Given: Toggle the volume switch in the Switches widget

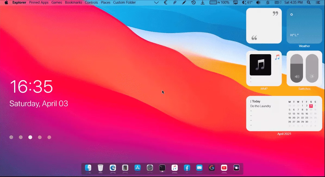Looking at the screenshot, I should (x=297, y=68).
